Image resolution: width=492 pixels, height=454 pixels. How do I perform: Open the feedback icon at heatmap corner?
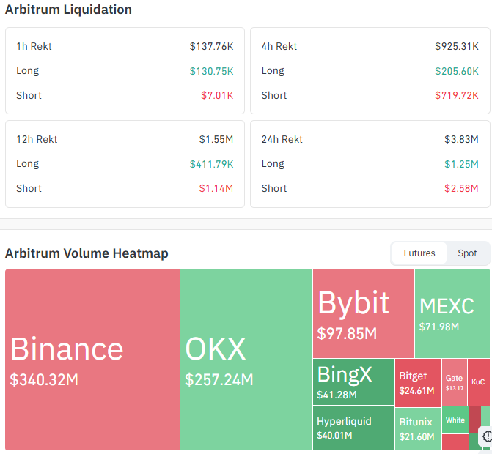pos(487,436)
